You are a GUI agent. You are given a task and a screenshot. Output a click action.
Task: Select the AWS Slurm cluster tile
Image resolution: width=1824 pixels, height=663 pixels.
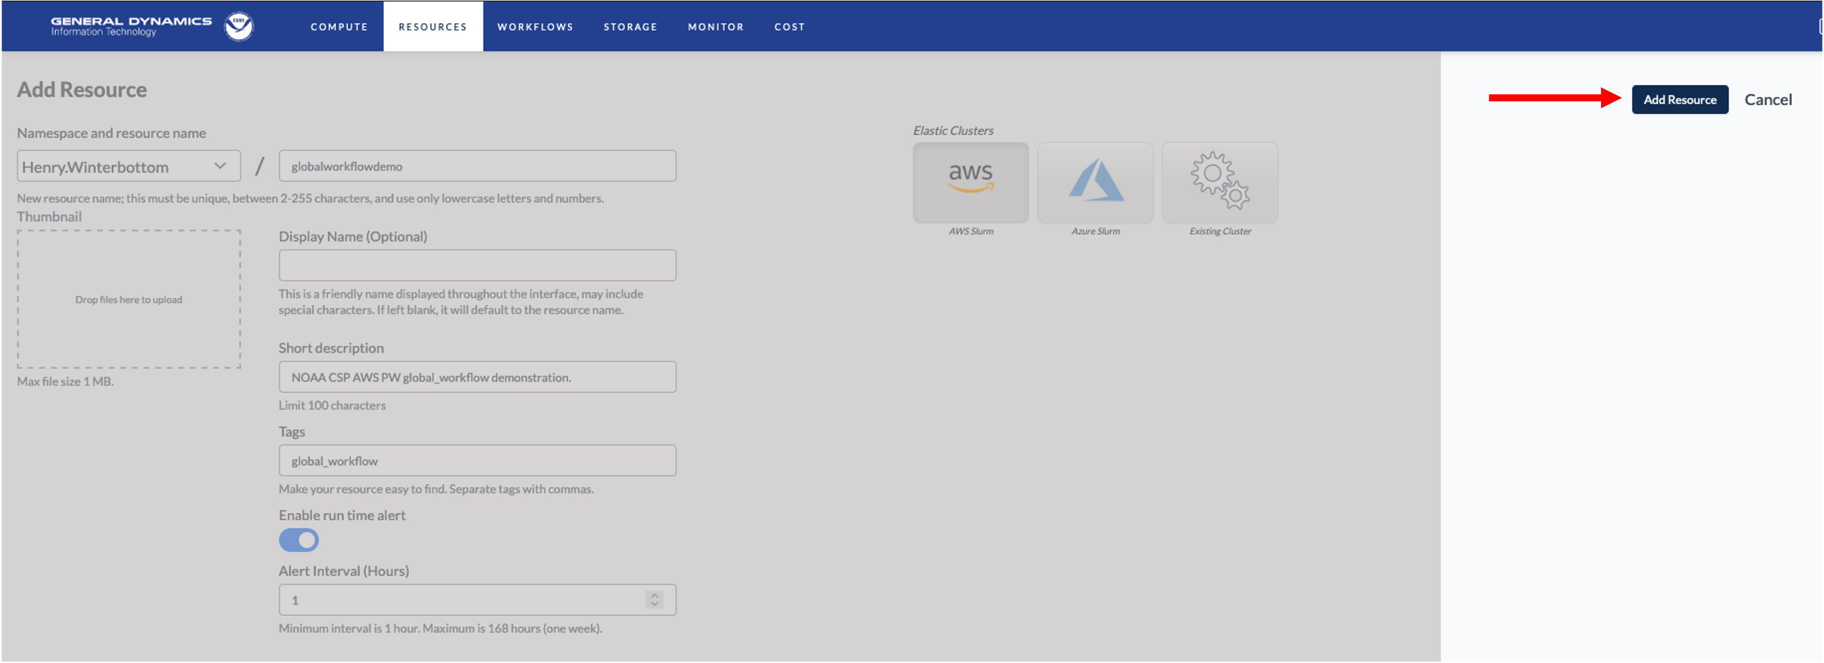(970, 183)
